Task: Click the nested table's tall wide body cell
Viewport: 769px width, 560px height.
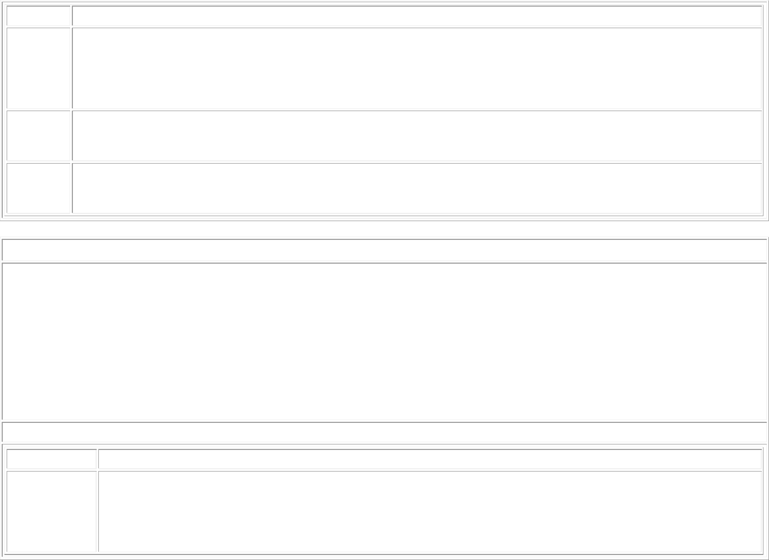Action: tap(430, 511)
